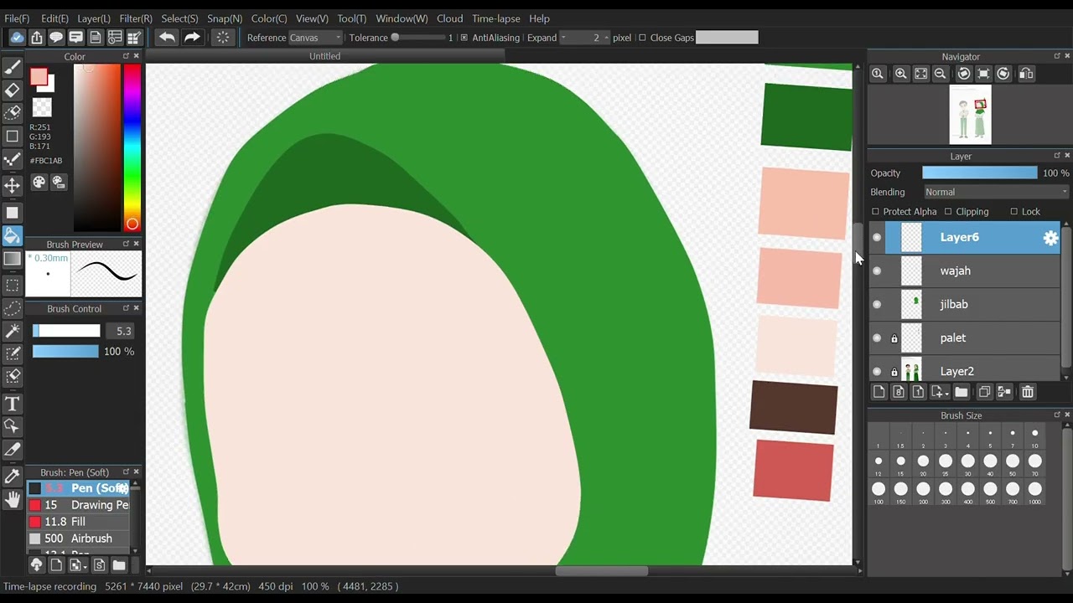1073x603 pixels.
Task: Select the rectangular Select tool
Action: tap(12, 286)
